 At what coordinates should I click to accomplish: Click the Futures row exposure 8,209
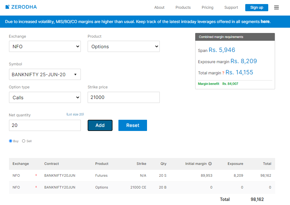click(238, 175)
